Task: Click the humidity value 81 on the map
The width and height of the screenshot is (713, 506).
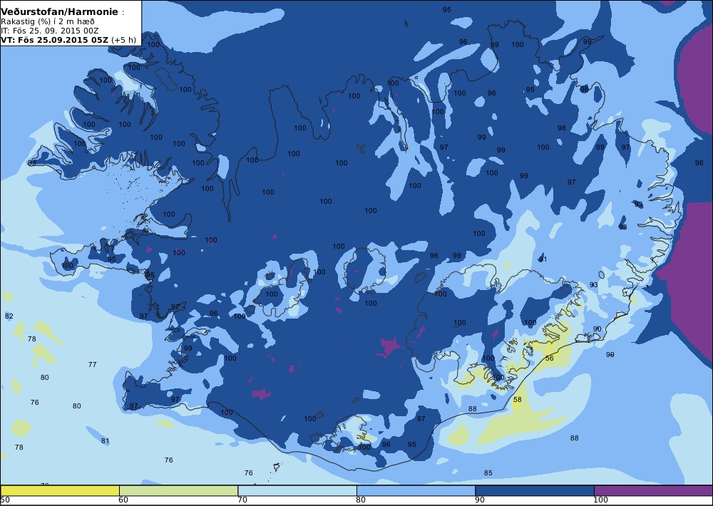Action: (x=105, y=440)
